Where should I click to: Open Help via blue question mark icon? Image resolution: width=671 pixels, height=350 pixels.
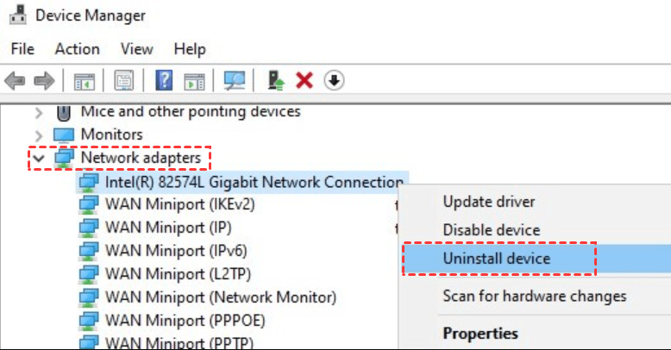(165, 81)
